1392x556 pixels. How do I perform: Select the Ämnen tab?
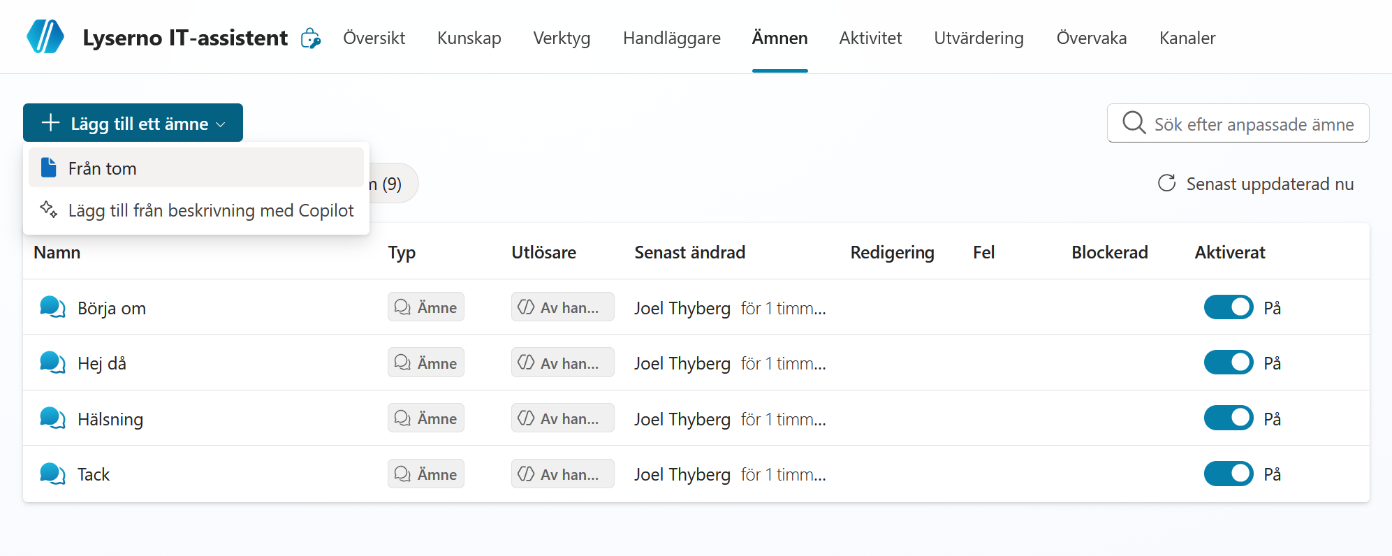click(780, 38)
